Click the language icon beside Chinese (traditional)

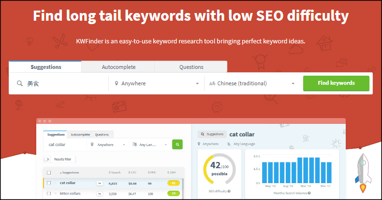pos(212,83)
